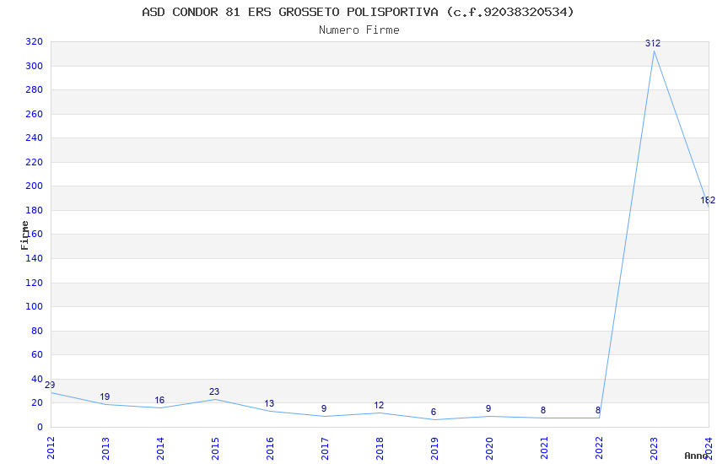Click the 312 peak data label

coord(653,43)
